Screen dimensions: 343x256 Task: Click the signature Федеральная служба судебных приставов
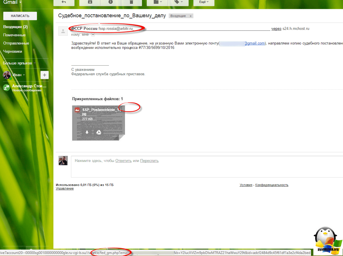(108, 74)
